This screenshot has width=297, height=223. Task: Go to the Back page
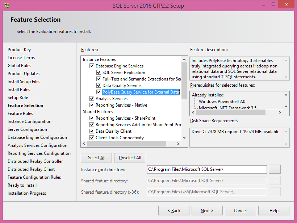174,211
